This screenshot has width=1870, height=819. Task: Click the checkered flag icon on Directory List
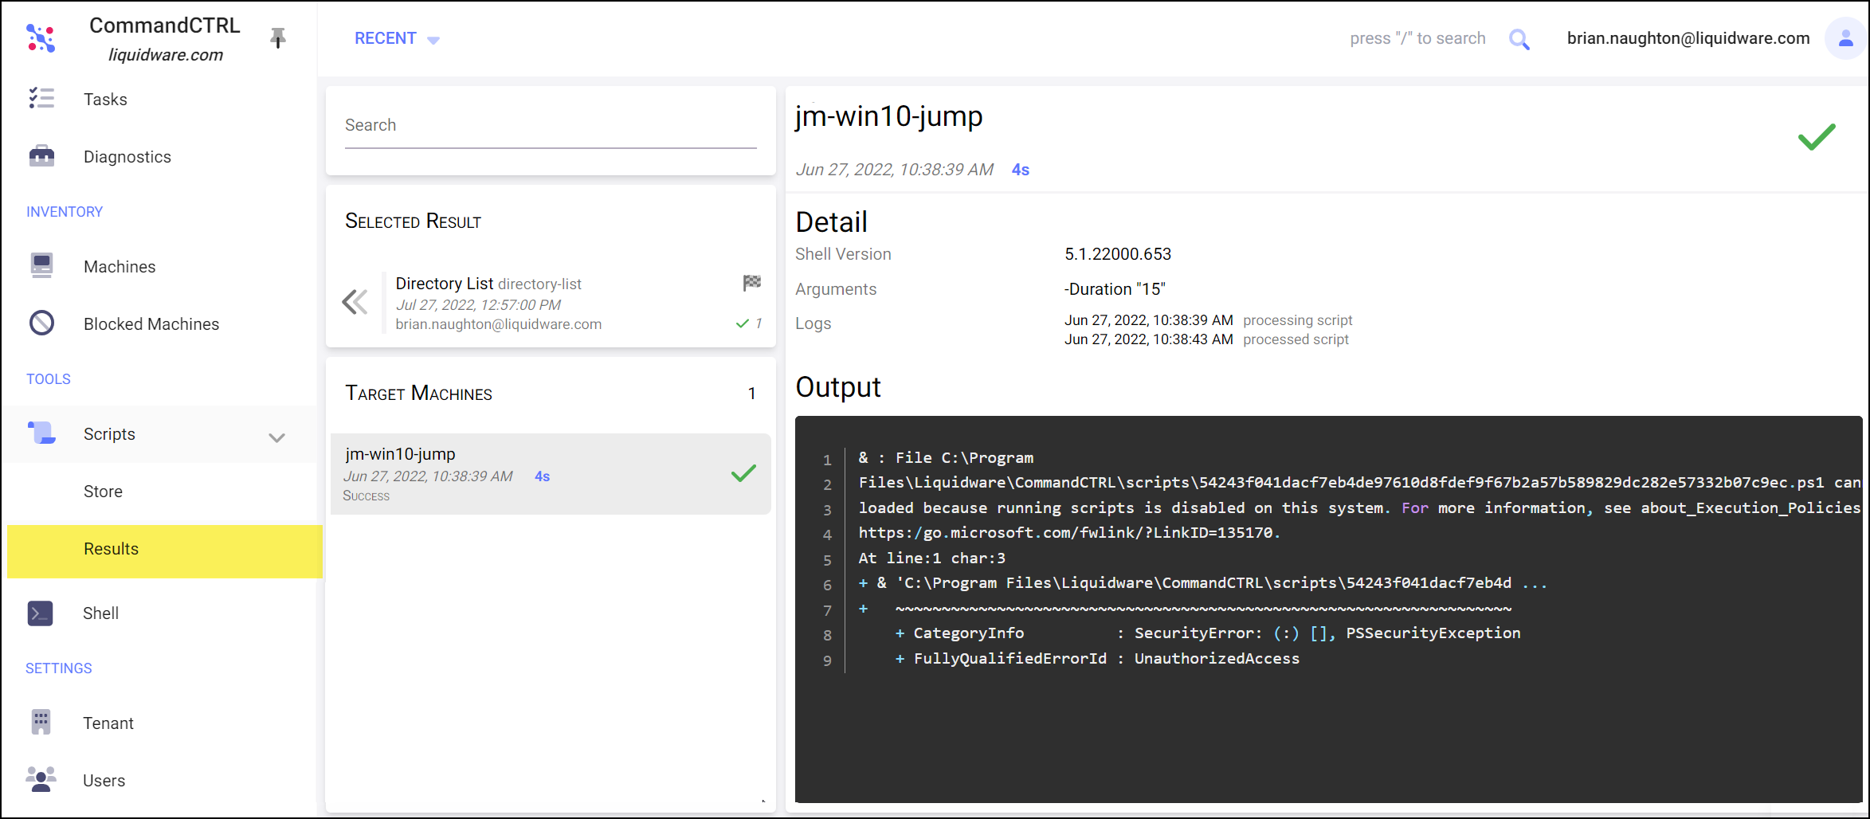point(752,283)
